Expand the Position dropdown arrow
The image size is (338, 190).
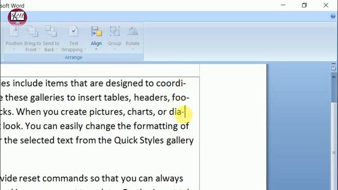coord(14,49)
